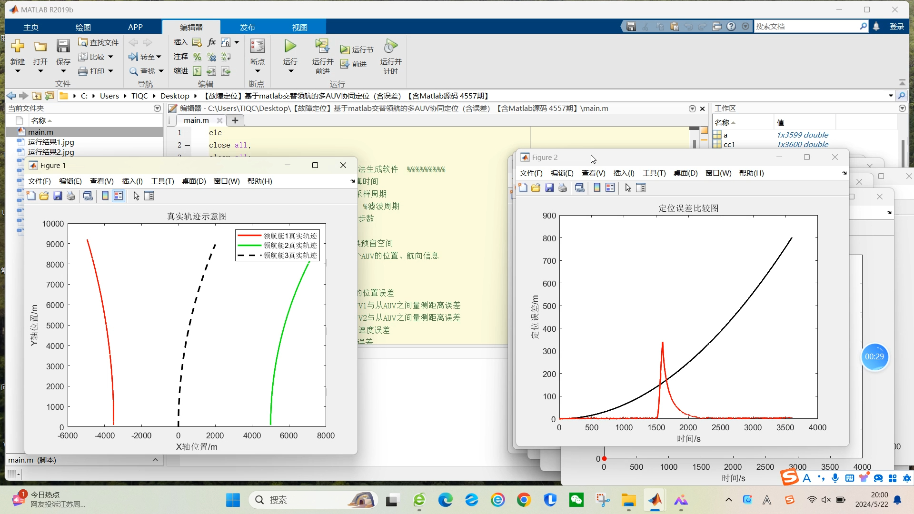Select variable cc1 in workspace

[729, 144]
